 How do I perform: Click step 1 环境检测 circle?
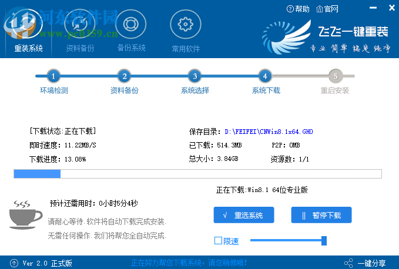(x=53, y=76)
